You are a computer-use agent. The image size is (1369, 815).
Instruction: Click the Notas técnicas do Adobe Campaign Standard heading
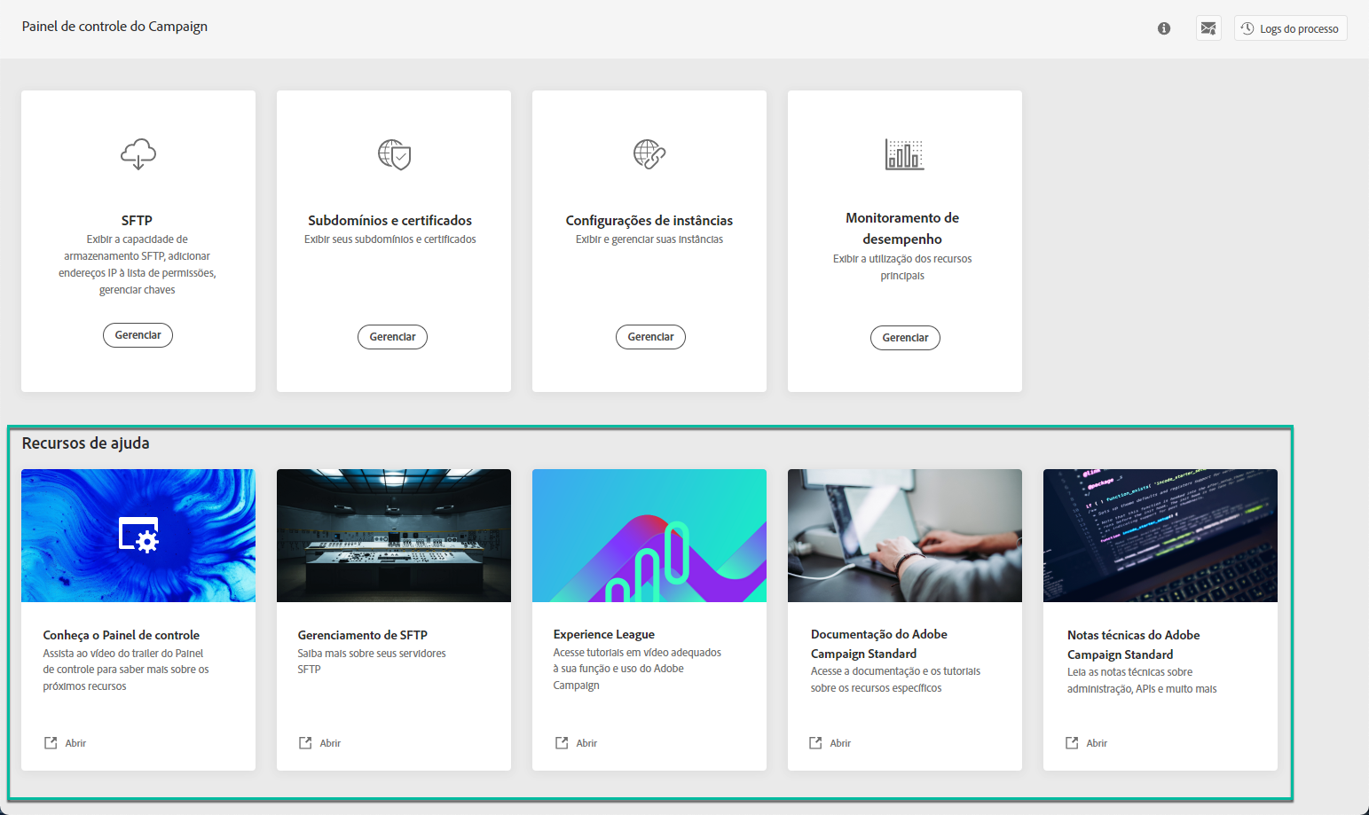[1134, 645]
